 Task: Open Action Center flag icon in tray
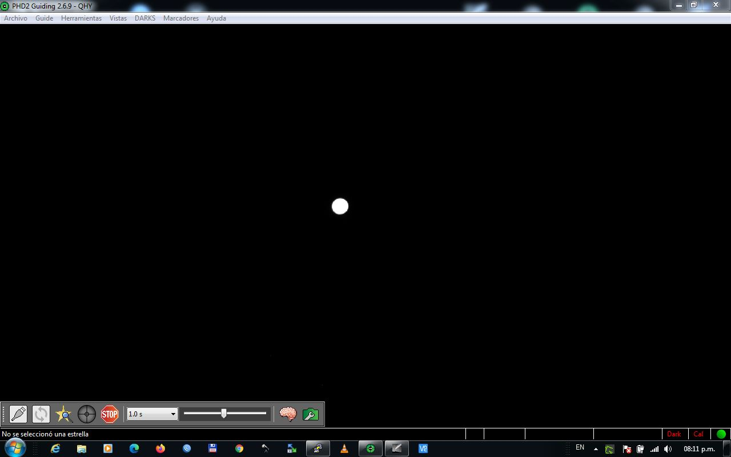click(x=626, y=449)
